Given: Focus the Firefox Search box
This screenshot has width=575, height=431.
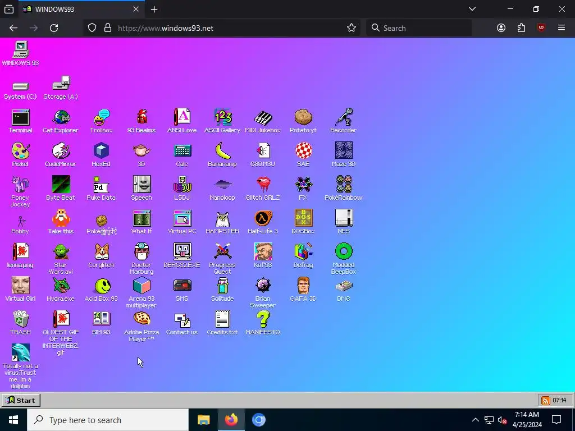Looking at the screenshot, I should tap(419, 28).
